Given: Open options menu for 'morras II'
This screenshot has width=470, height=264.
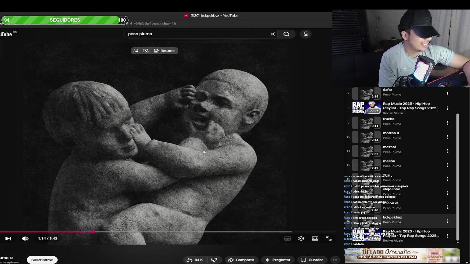Looking at the screenshot, I should 447,137.
